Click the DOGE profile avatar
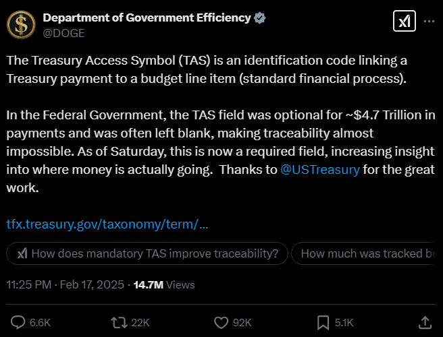The image size is (443, 337). click(x=22, y=25)
